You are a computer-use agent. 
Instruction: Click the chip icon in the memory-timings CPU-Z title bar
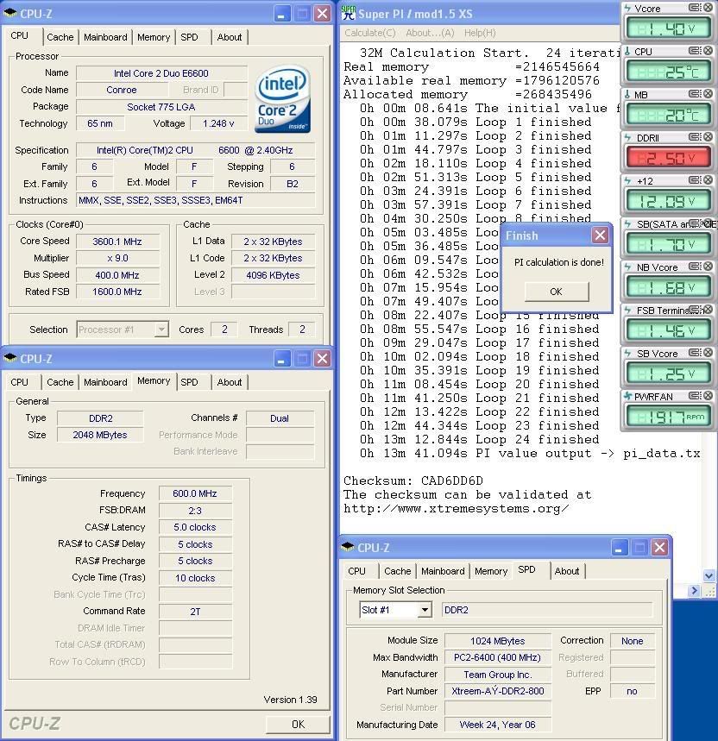(10, 358)
